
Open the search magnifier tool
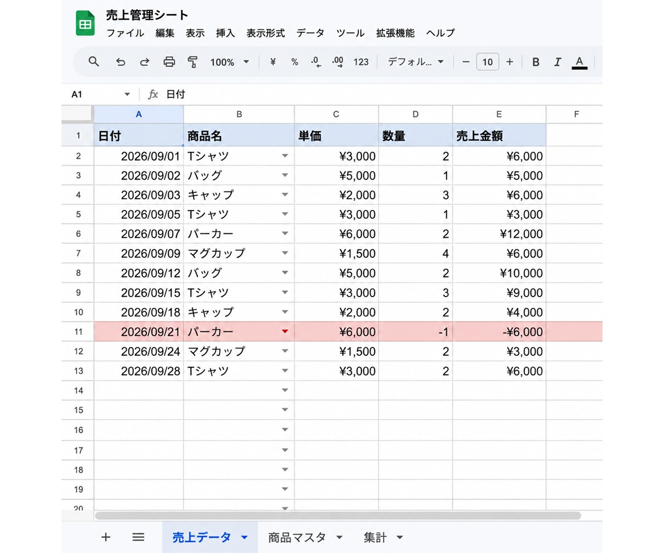click(x=94, y=62)
